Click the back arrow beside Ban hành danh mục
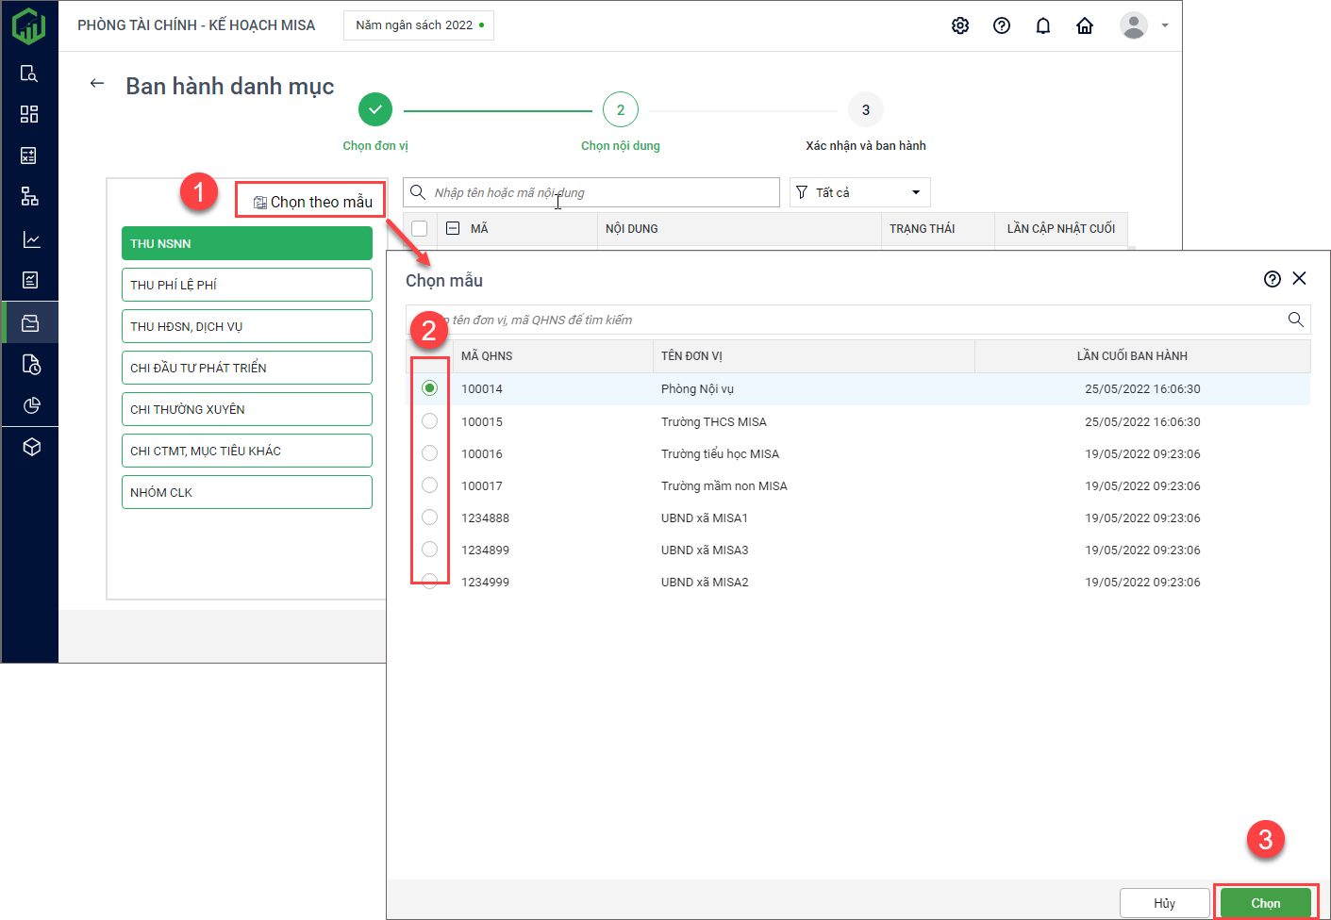 pyautogui.click(x=96, y=84)
